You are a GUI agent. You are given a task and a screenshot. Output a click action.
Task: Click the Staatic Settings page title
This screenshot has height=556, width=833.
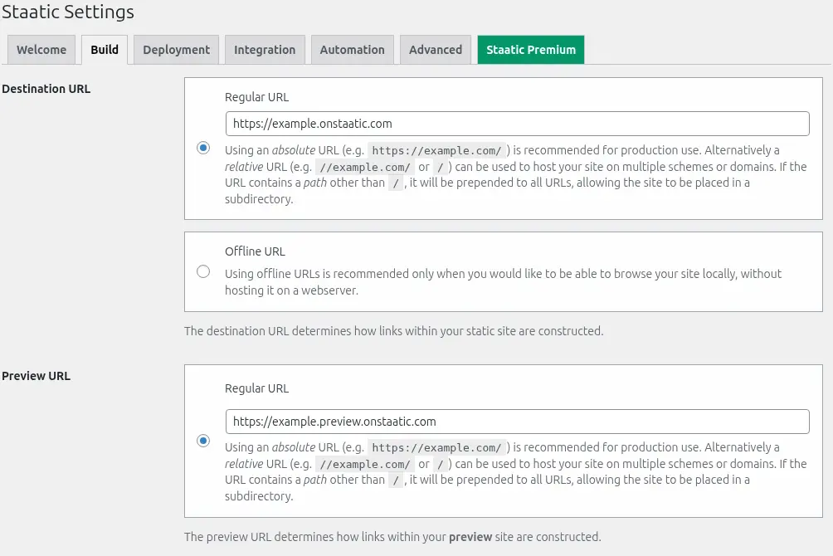pyautogui.click(x=68, y=12)
